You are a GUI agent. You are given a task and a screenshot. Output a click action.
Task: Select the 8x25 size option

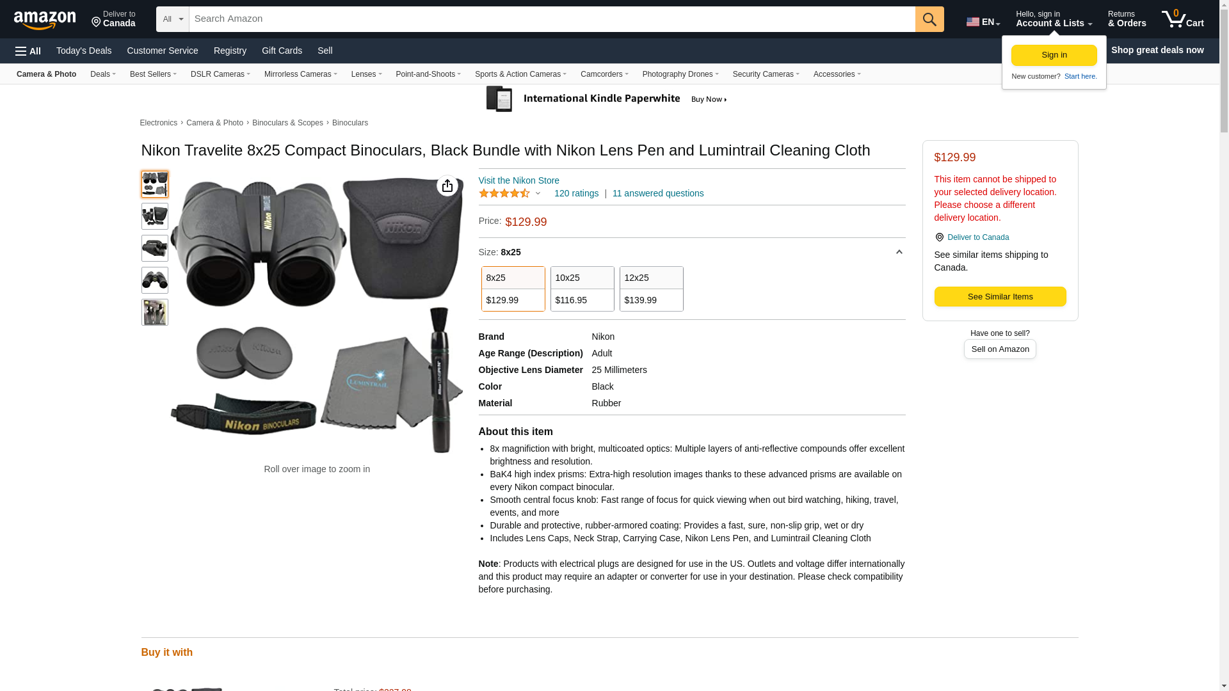513,289
